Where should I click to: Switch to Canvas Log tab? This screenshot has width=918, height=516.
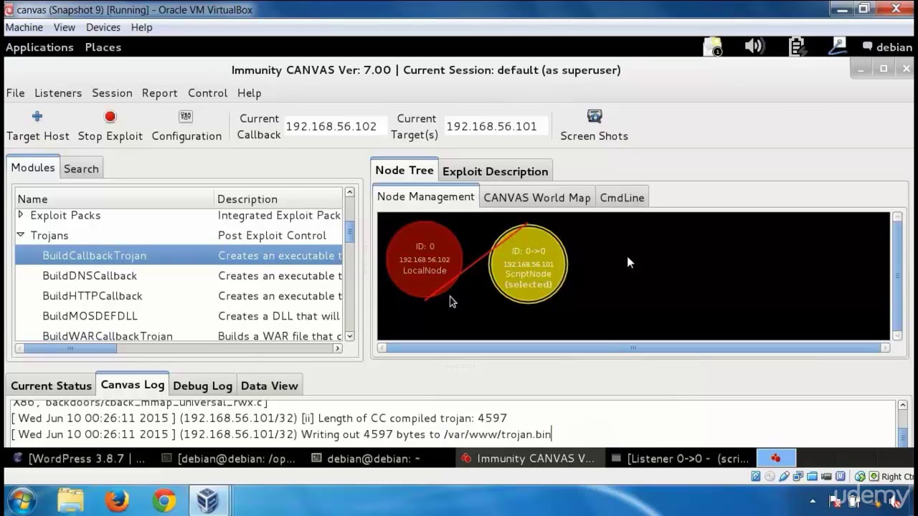click(133, 384)
